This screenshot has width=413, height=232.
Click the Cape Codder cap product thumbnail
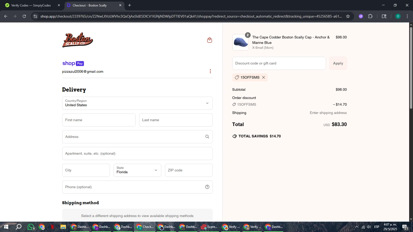point(240,42)
